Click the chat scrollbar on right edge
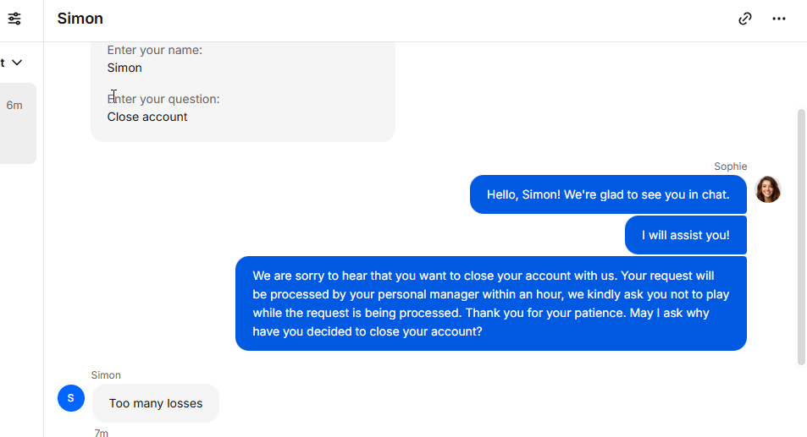Viewport: 807px width, 437px height. 801,237
